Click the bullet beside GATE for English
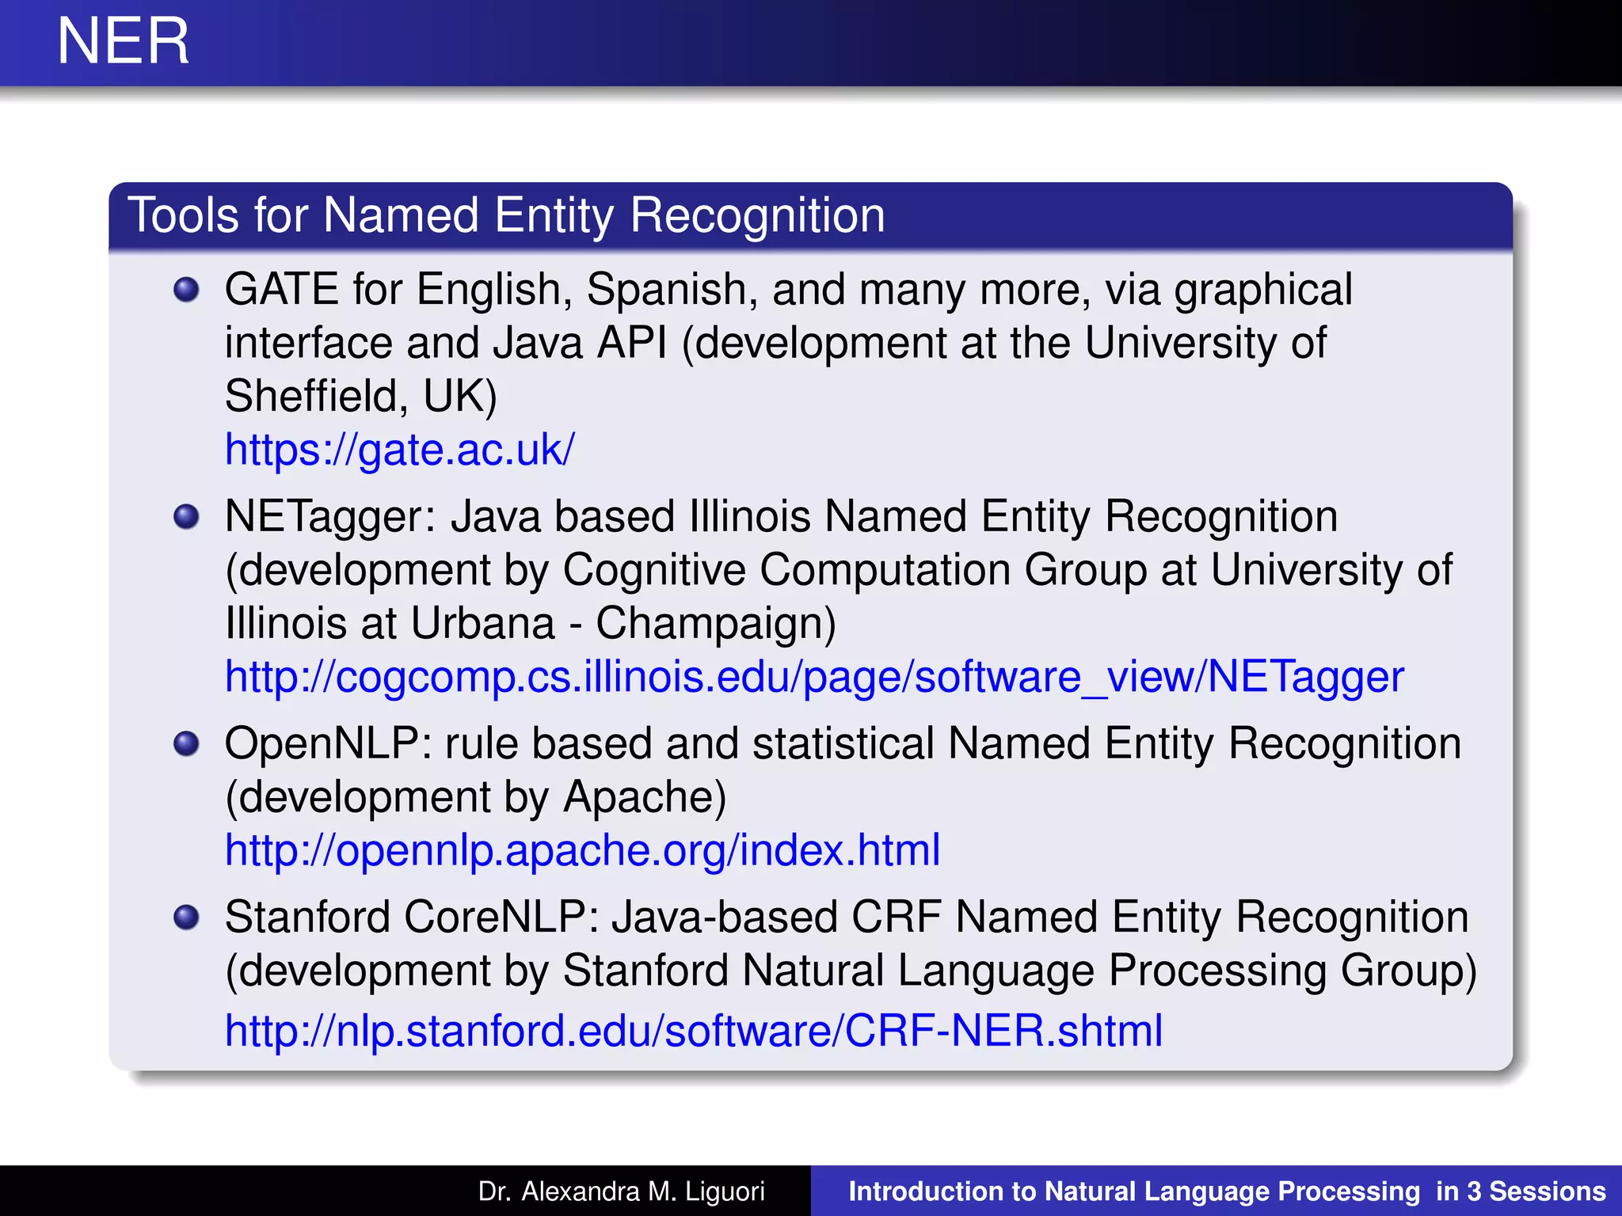This screenshot has width=1622, height=1216. click(x=186, y=289)
